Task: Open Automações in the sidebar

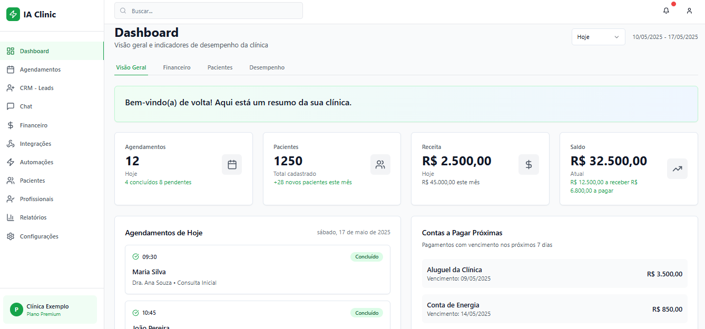Action: tap(52, 162)
